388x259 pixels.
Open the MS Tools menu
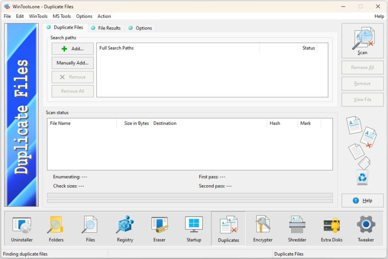pyautogui.click(x=62, y=16)
